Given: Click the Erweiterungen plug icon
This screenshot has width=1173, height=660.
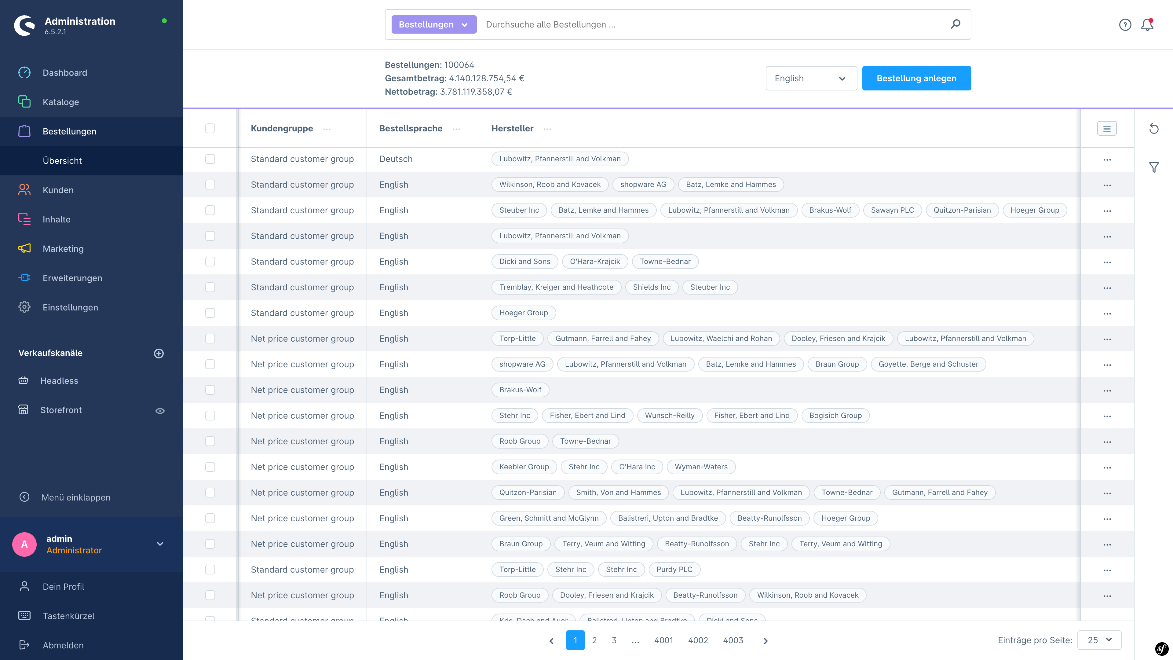Looking at the screenshot, I should coord(24,278).
